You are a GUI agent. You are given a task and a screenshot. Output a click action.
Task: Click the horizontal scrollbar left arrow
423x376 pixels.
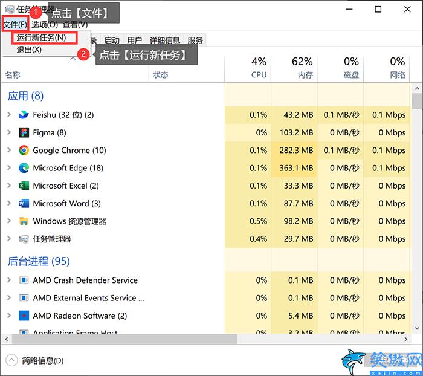[x=7, y=339]
